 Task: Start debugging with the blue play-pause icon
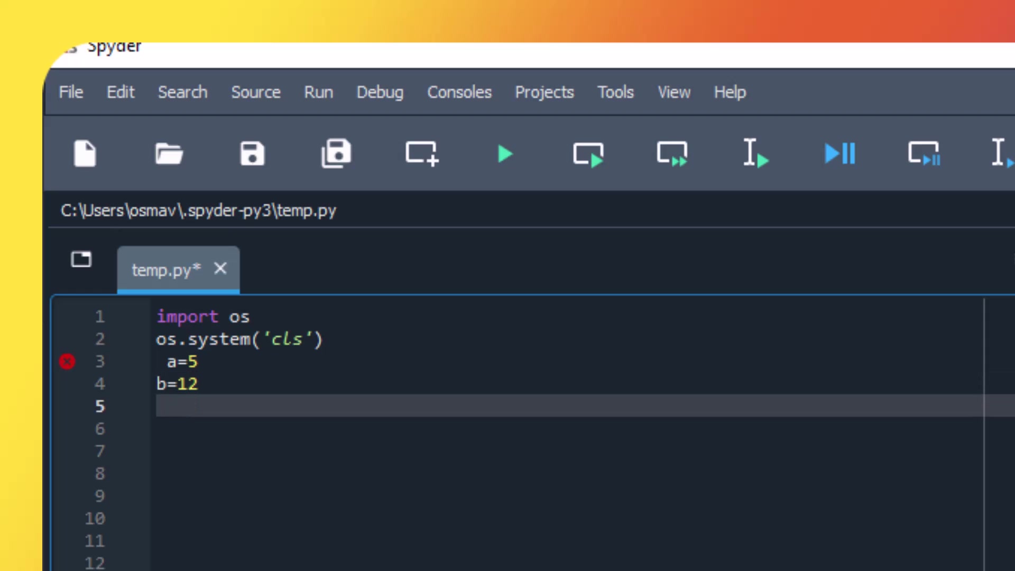(x=839, y=154)
